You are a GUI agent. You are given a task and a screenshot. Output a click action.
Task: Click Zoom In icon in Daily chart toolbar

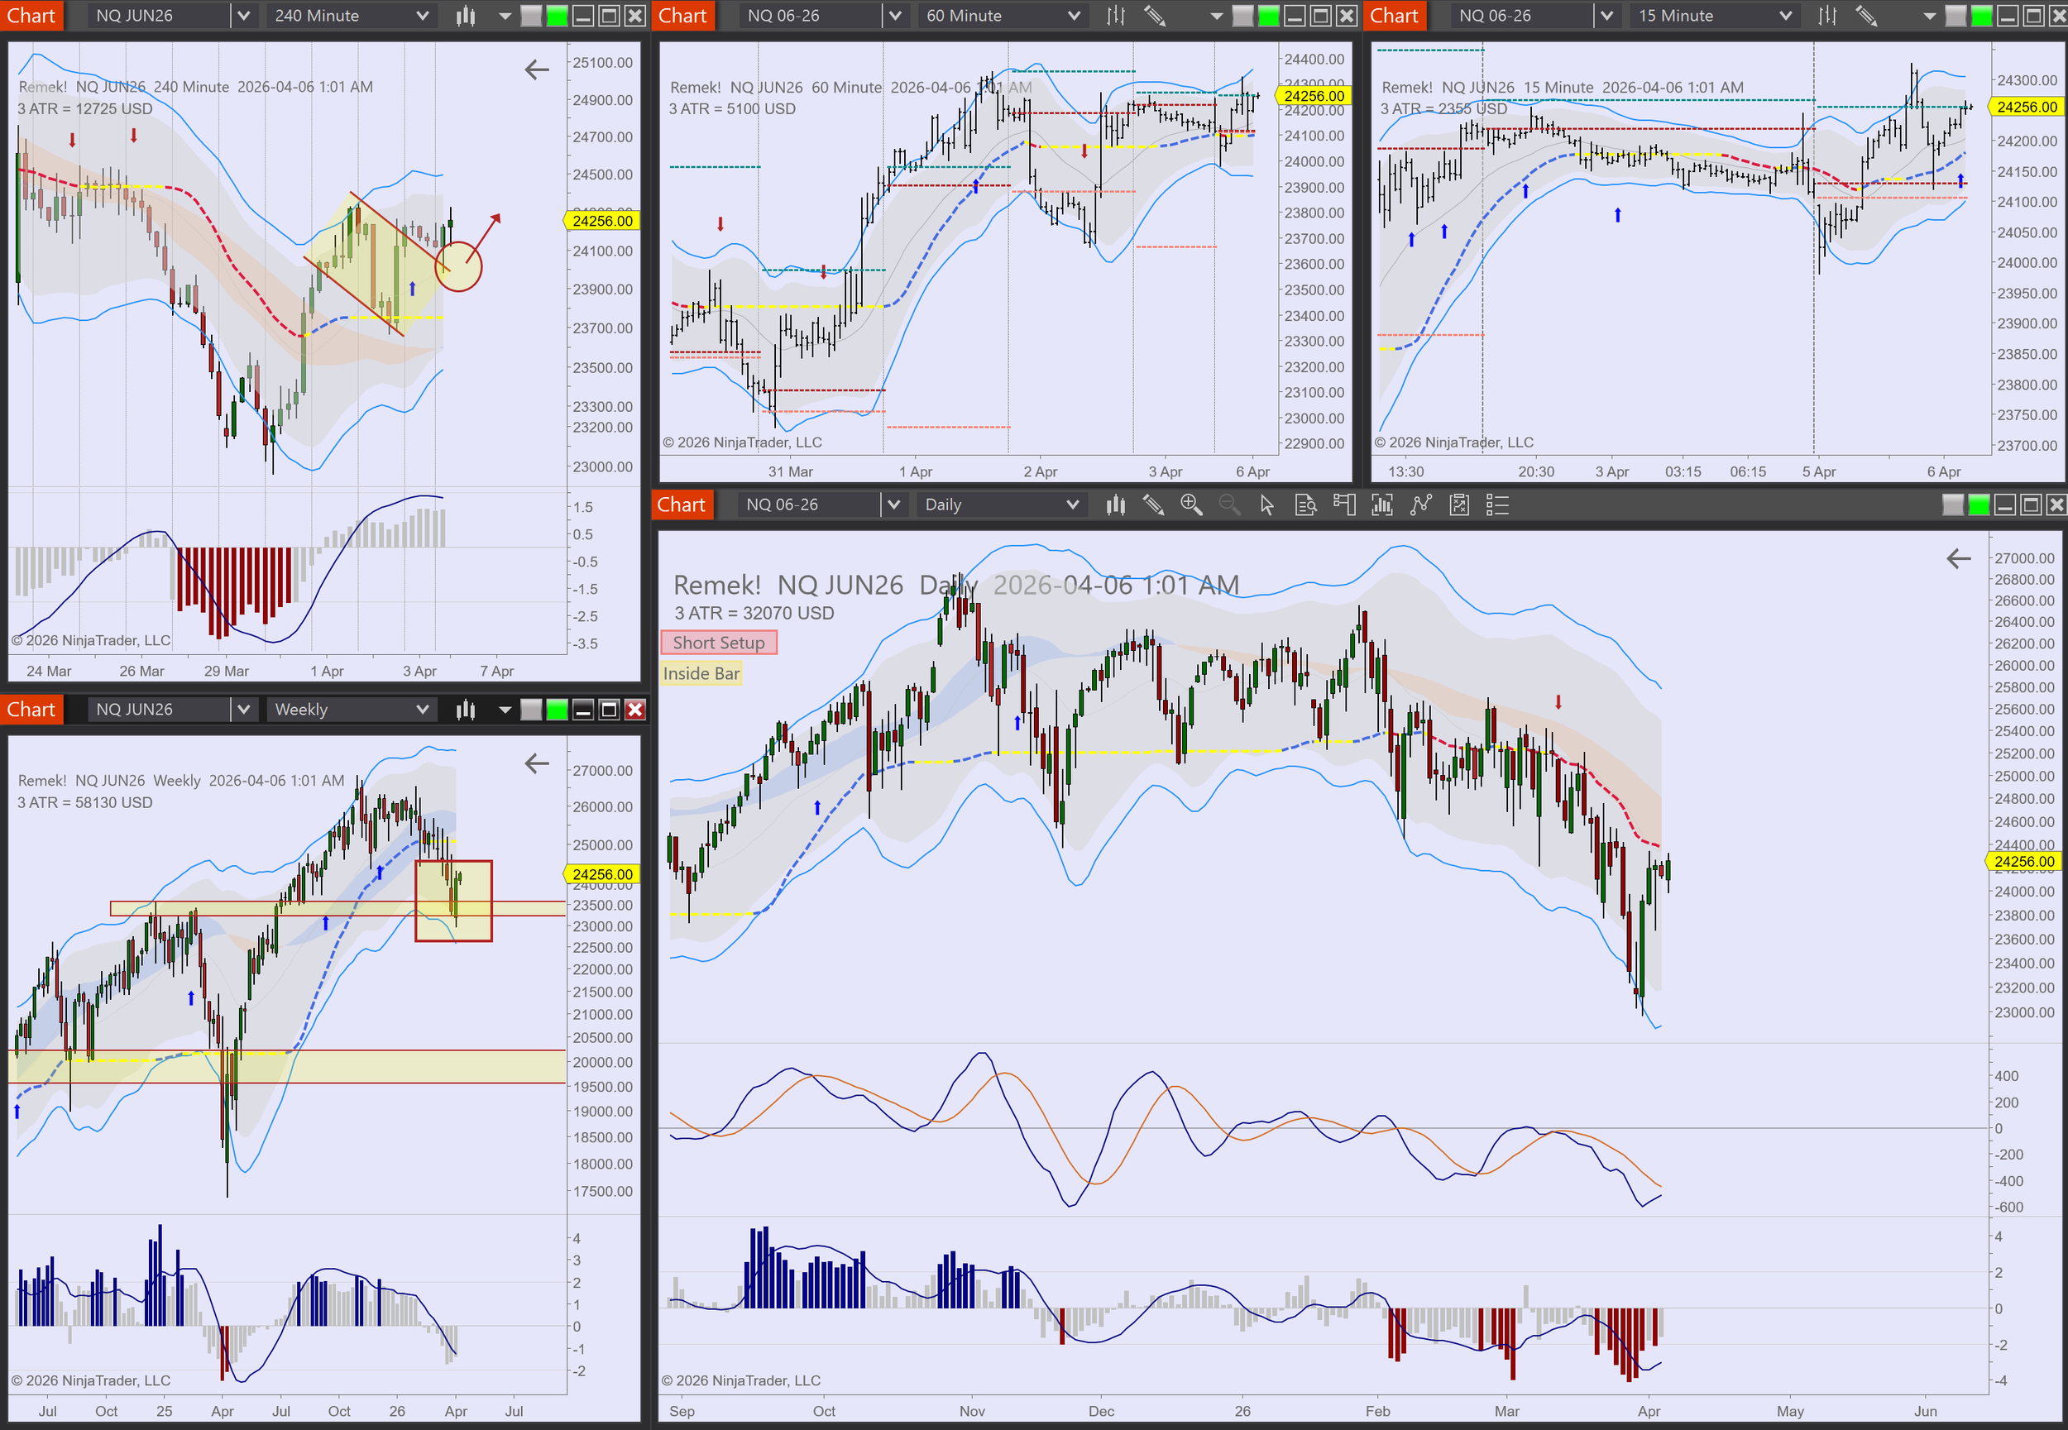tap(1191, 505)
